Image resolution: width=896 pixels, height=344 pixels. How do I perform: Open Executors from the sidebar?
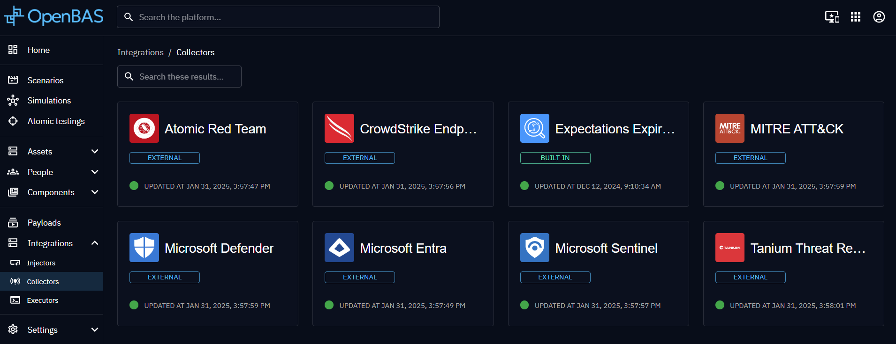click(x=43, y=300)
